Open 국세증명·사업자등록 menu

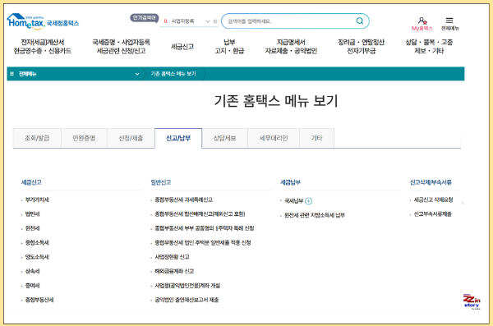(x=121, y=47)
